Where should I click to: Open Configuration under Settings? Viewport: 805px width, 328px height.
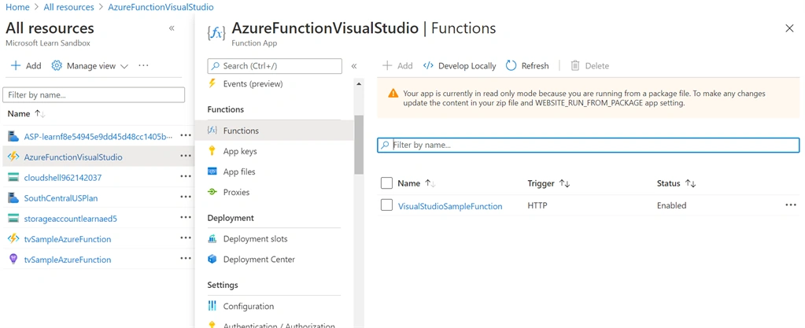pyautogui.click(x=249, y=307)
